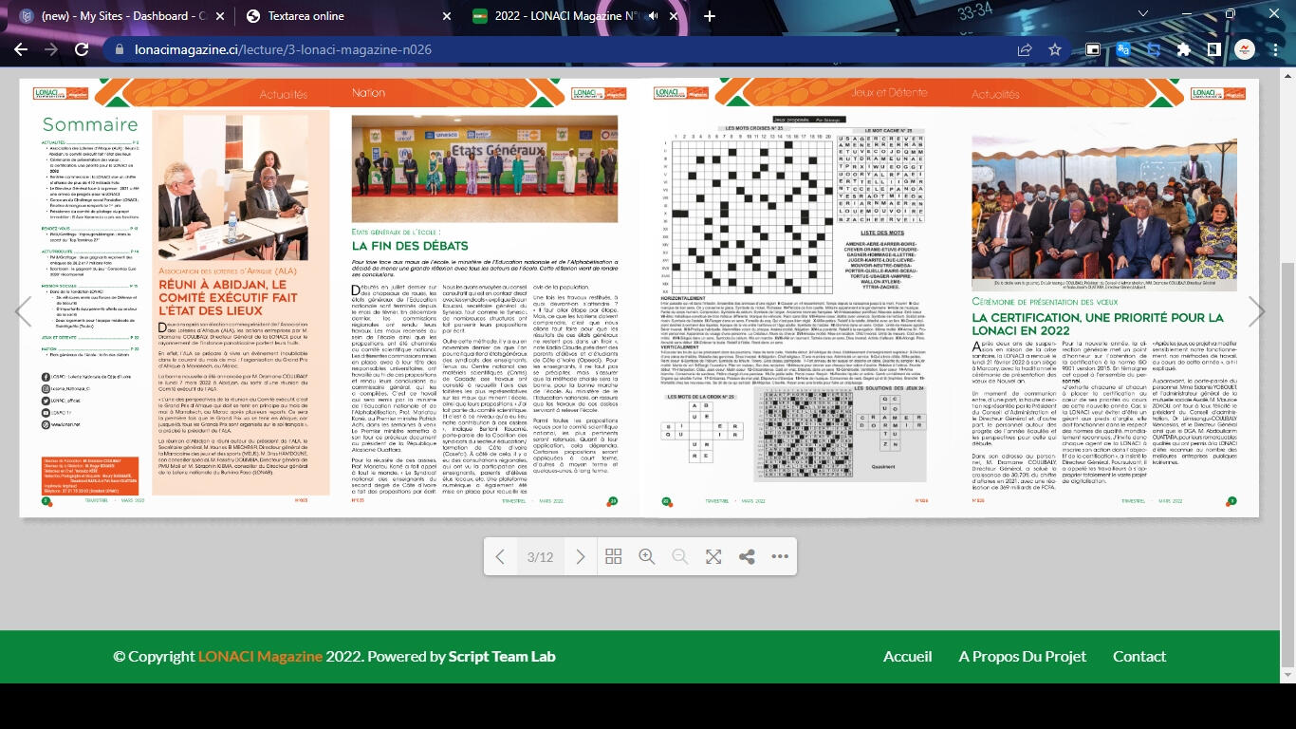Go to previous page in viewer toolbar
The height and width of the screenshot is (729, 1296).
[x=501, y=557]
